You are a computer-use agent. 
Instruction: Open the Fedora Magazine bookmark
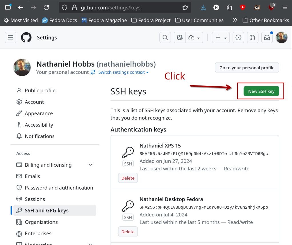(x=104, y=20)
